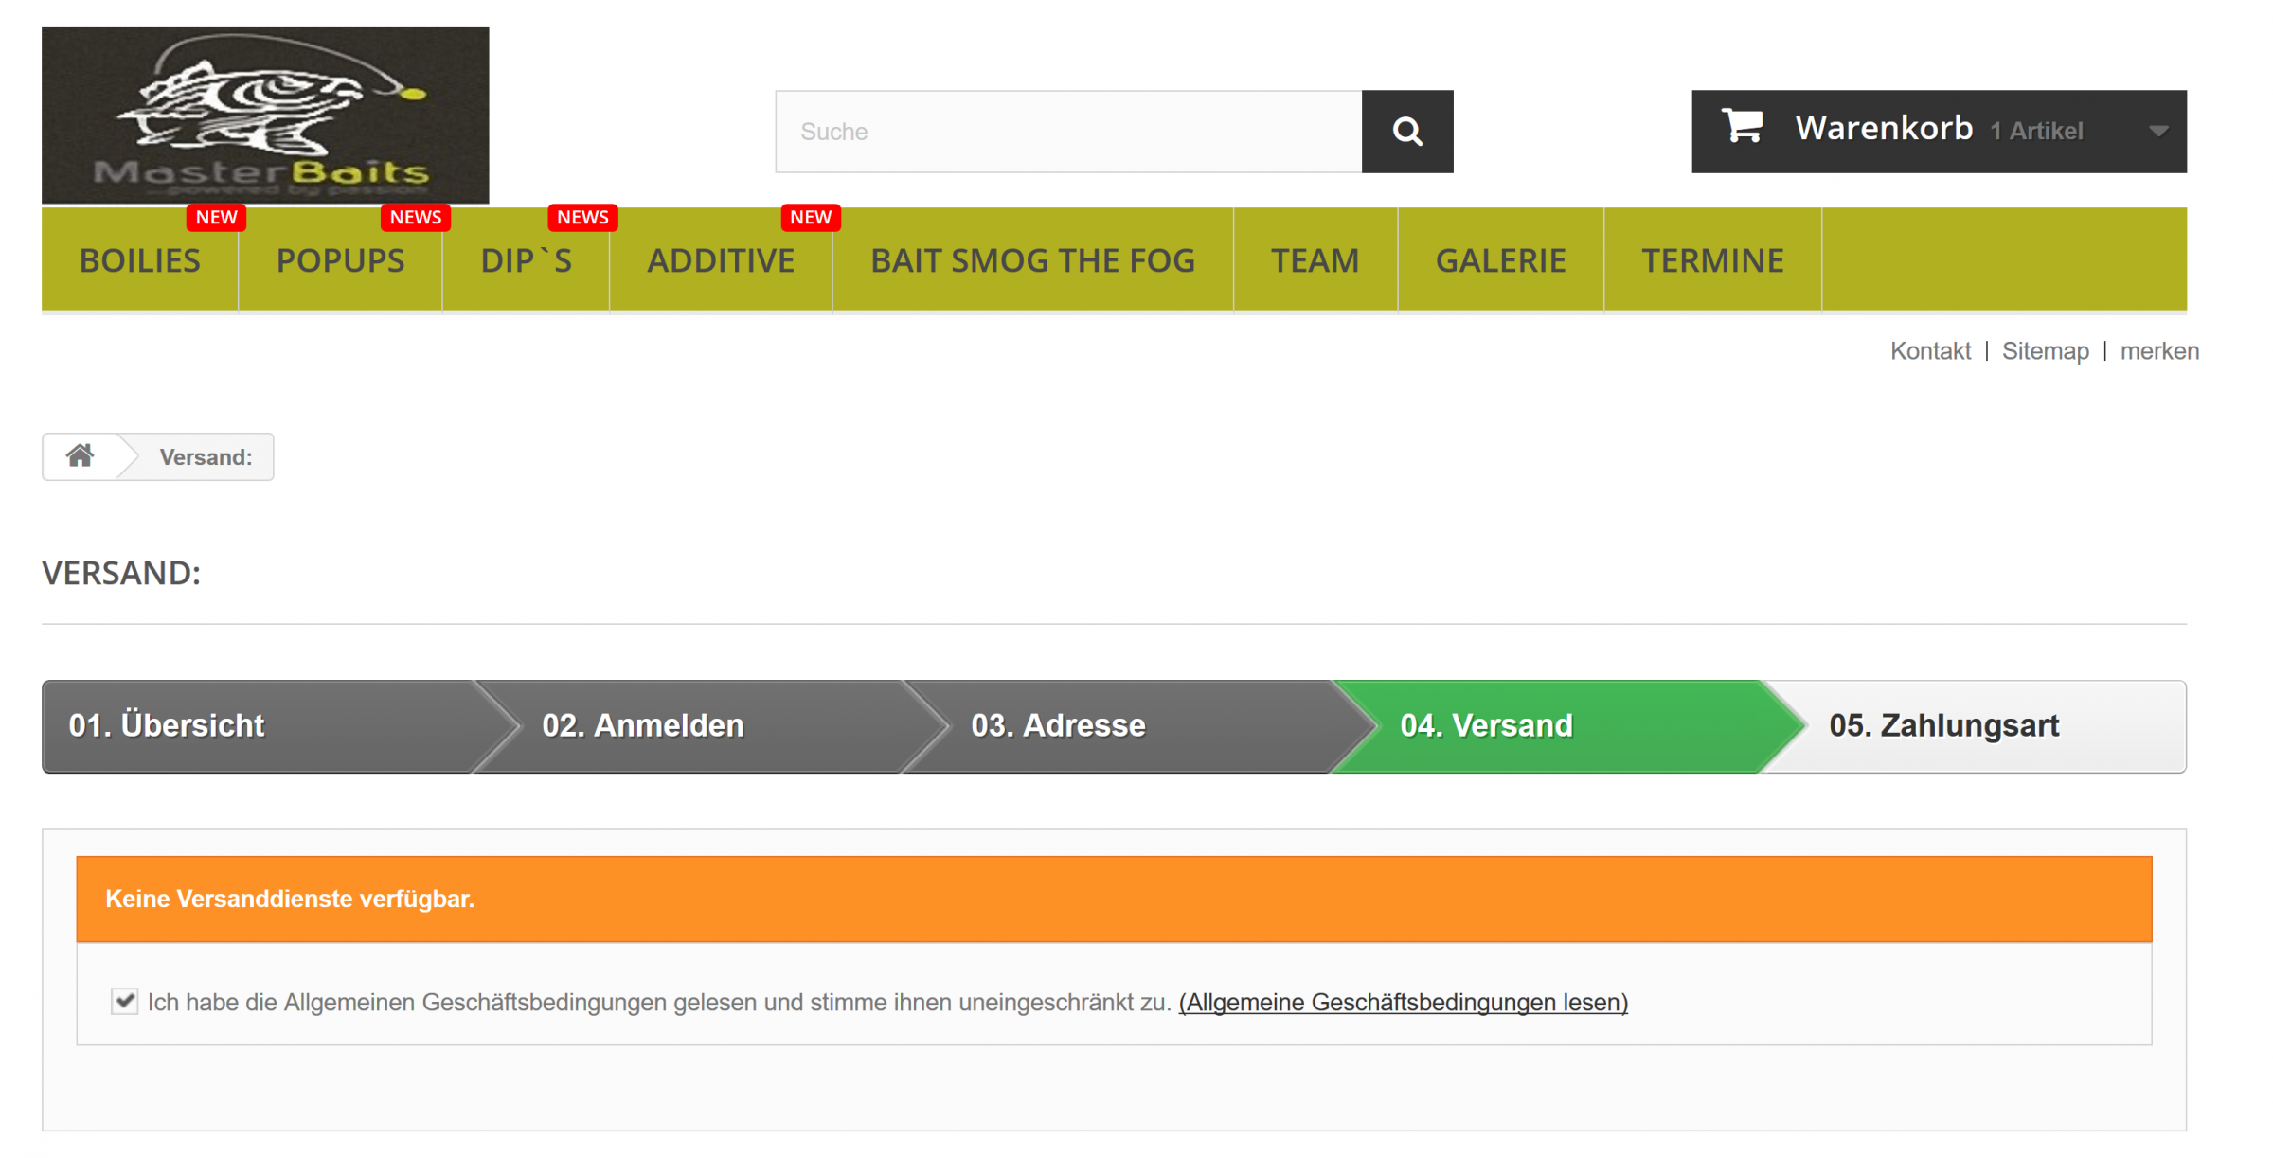Click the home icon in breadcrumb
2273x1158 pixels.
tap(80, 456)
